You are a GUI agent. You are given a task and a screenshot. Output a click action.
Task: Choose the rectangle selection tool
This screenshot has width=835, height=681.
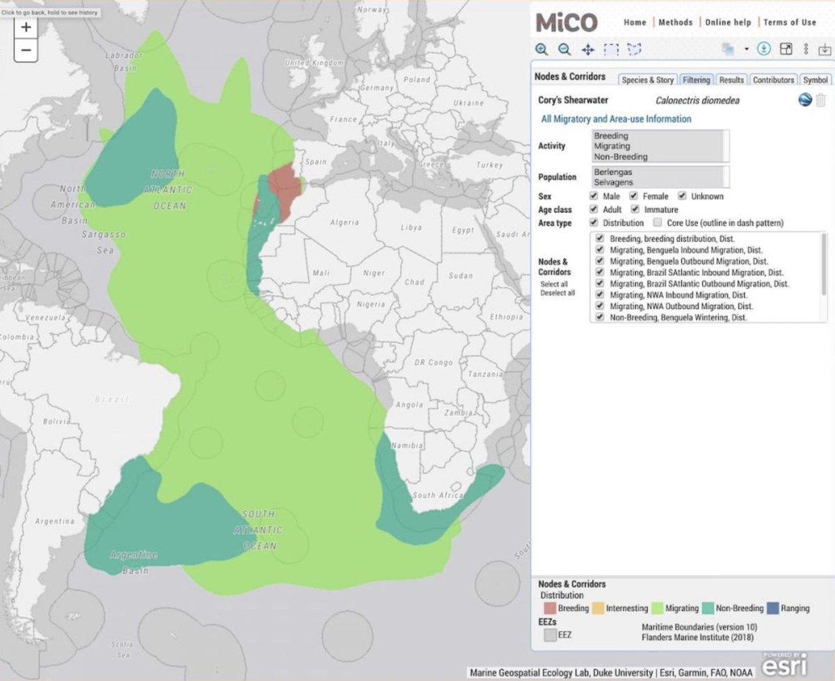point(611,49)
